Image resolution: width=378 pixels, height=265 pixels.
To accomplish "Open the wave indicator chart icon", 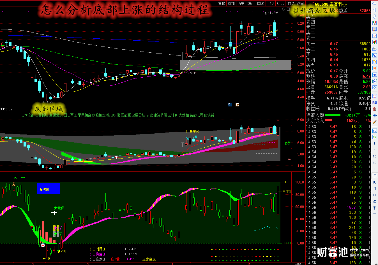I will point(374,96).
